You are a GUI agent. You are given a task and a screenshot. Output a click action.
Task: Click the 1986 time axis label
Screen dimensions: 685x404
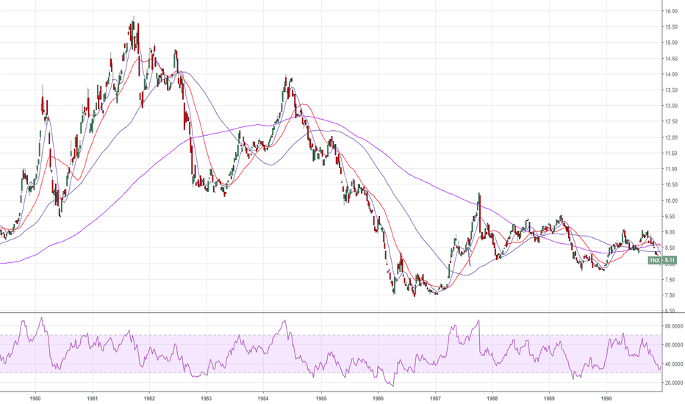pos(378,398)
